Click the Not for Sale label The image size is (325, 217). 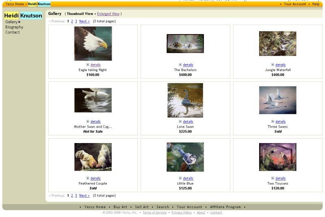[x=93, y=132]
